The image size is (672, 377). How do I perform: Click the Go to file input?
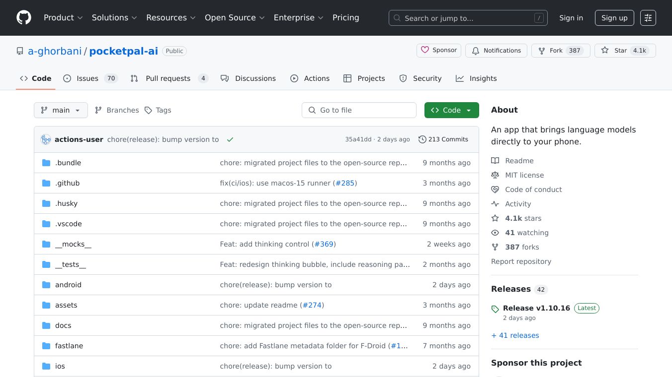[x=359, y=110]
